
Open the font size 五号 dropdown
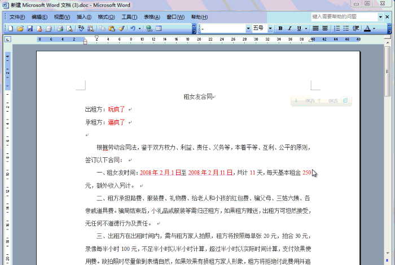pos(270,28)
